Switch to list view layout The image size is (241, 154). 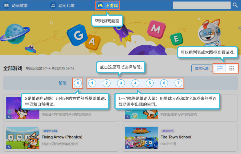click(x=220, y=68)
